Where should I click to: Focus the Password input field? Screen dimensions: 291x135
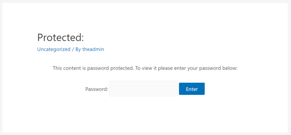pos(143,89)
